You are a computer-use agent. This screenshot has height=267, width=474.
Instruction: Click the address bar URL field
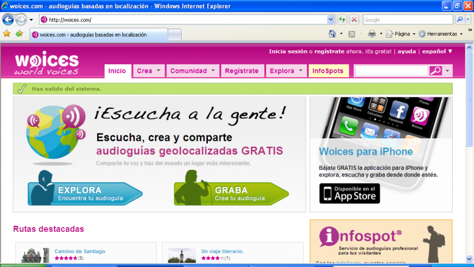click(x=183, y=19)
